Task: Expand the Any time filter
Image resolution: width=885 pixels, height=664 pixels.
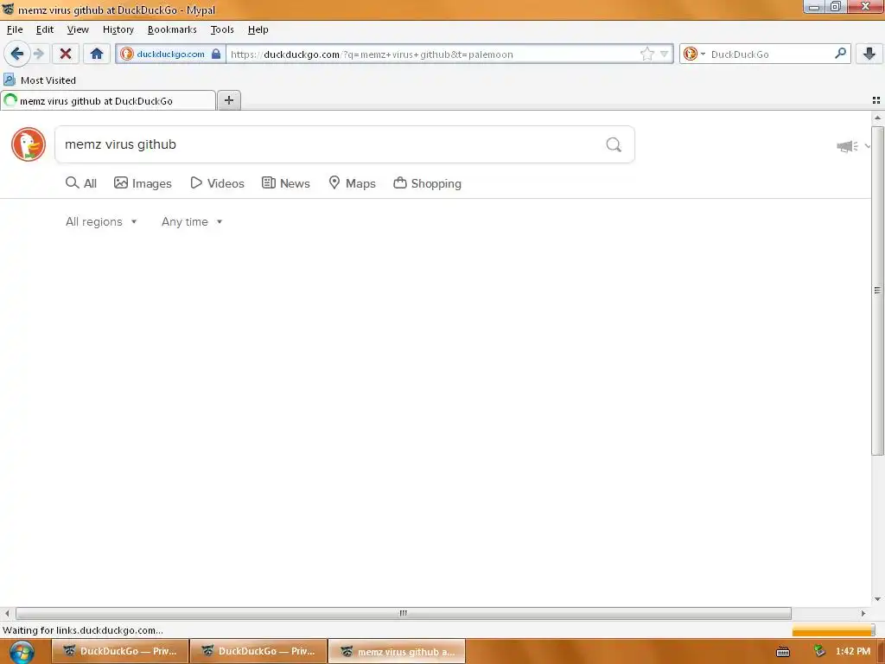Action: coord(192,222)
